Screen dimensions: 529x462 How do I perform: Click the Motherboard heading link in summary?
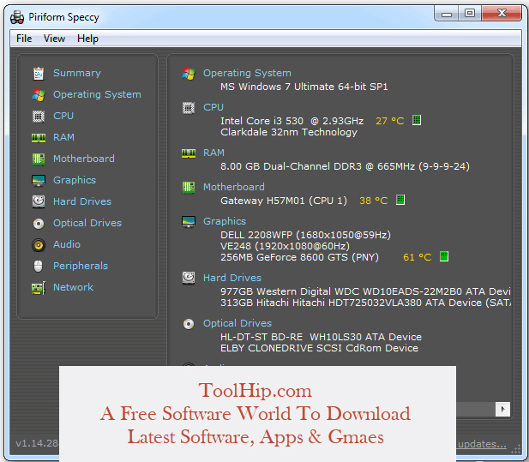click(234, 187)
